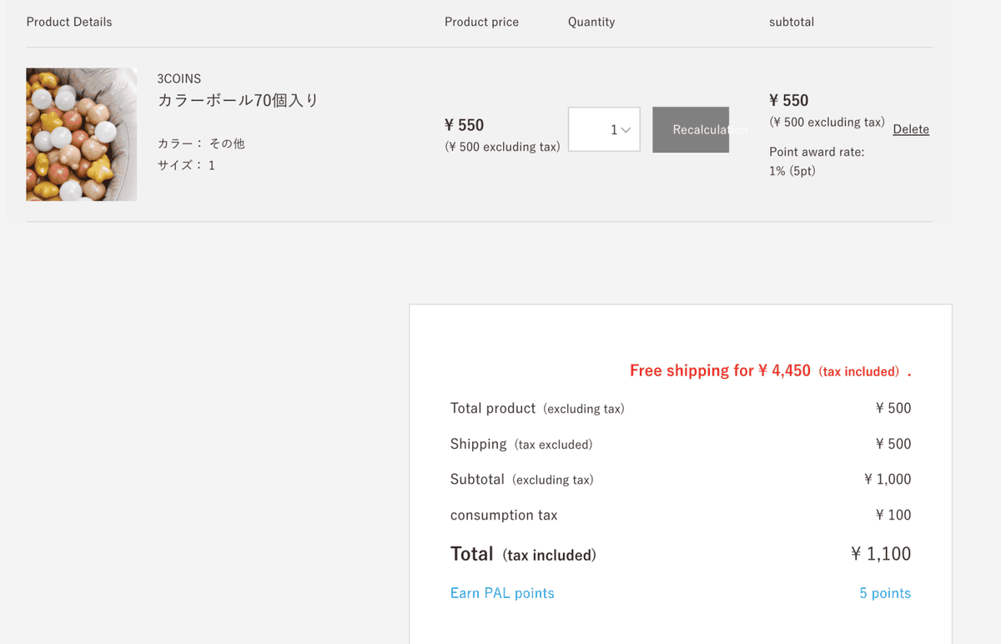Viewport: 1001px width, 644px height.
Task: Click the Subtotal ¥ 1,000 amount
Action: [888, 479]
